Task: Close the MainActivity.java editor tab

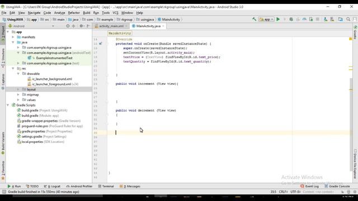Action: [x=163, y=26]
